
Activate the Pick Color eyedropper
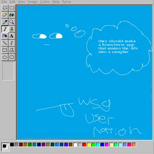pos(5,22)
